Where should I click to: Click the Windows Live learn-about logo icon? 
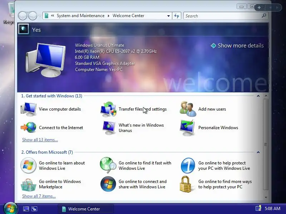click(x=28, y=165)
